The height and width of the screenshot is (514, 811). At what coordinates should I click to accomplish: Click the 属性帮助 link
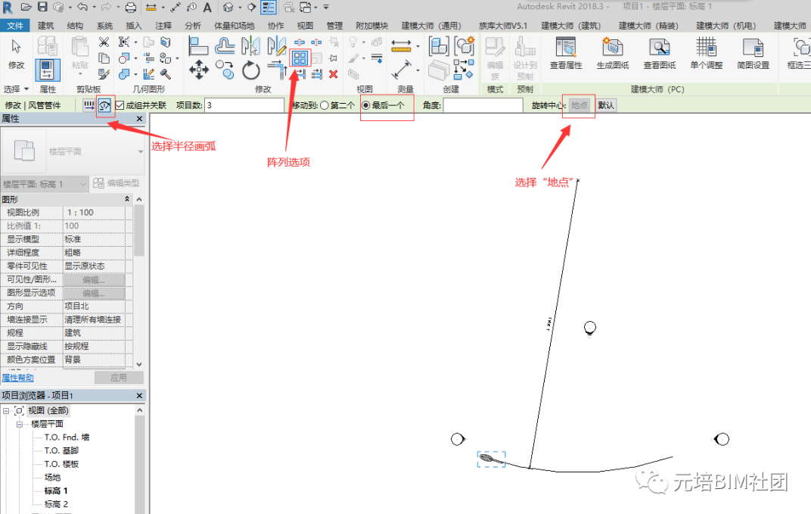tap(17, 378)
